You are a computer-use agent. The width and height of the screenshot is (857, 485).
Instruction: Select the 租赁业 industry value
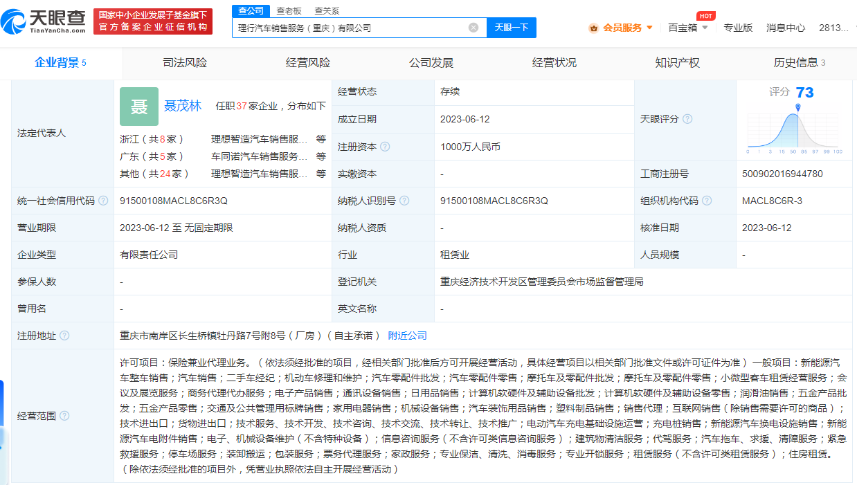pos(455,255)
